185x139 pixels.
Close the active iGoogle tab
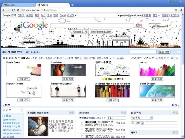click(68, 5)
